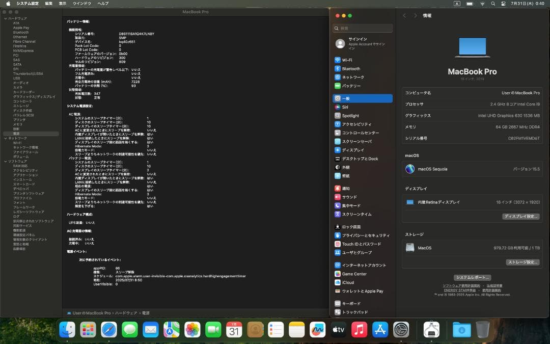Open iCloud settings in the sidebar
The width and height of the screenshot is (550, 344).
[x=348, y=282]
